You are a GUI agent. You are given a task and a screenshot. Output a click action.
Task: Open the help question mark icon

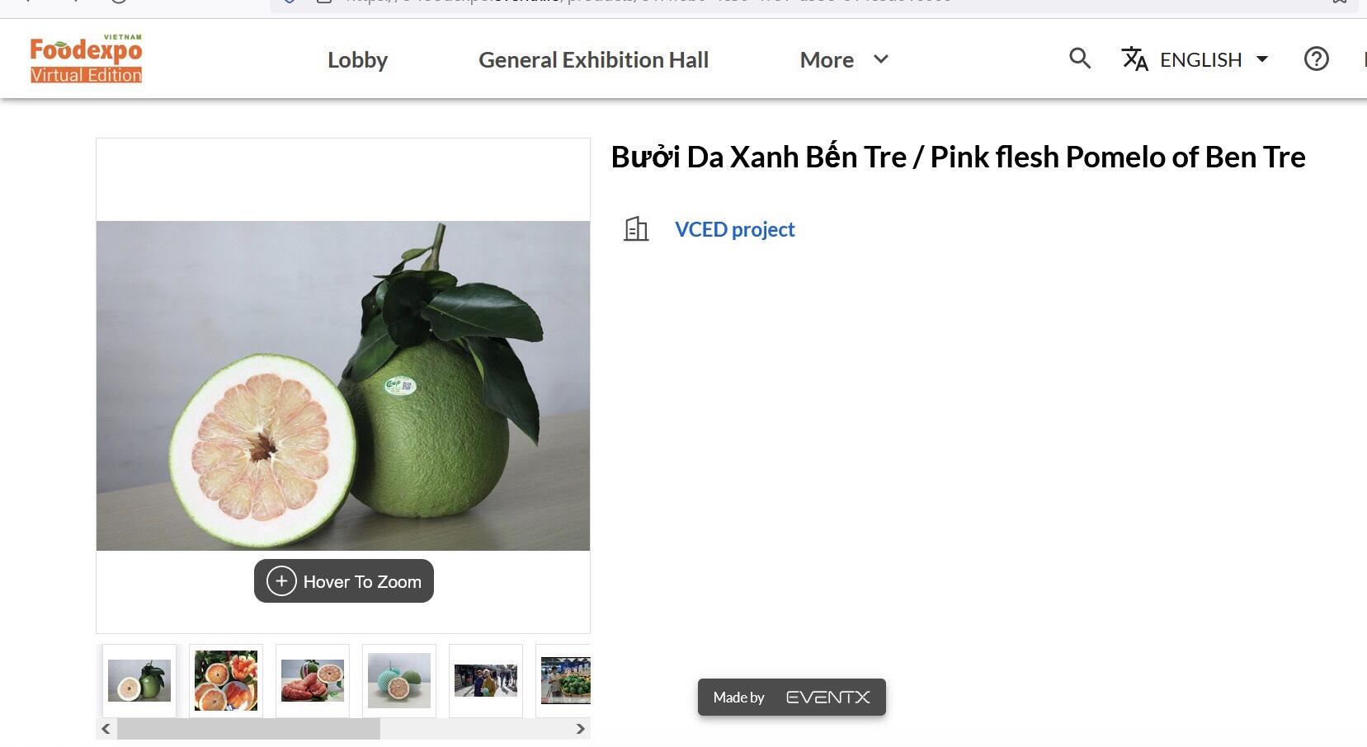1316,59
